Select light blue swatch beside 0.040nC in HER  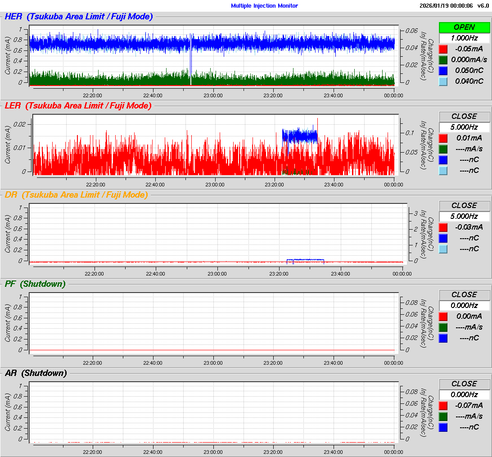pos(443,81)
